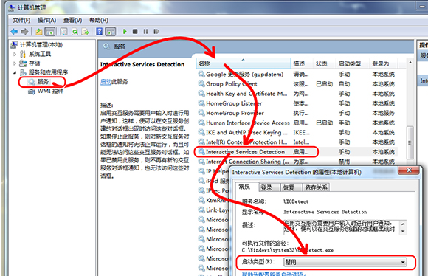Click the Back arrow toolbar icon
Screen dimensions: 428x276
14,32
